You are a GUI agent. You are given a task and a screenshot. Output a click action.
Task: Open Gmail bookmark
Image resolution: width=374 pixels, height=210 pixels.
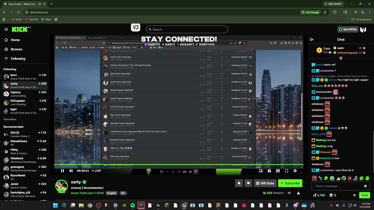tap(16, 20)
